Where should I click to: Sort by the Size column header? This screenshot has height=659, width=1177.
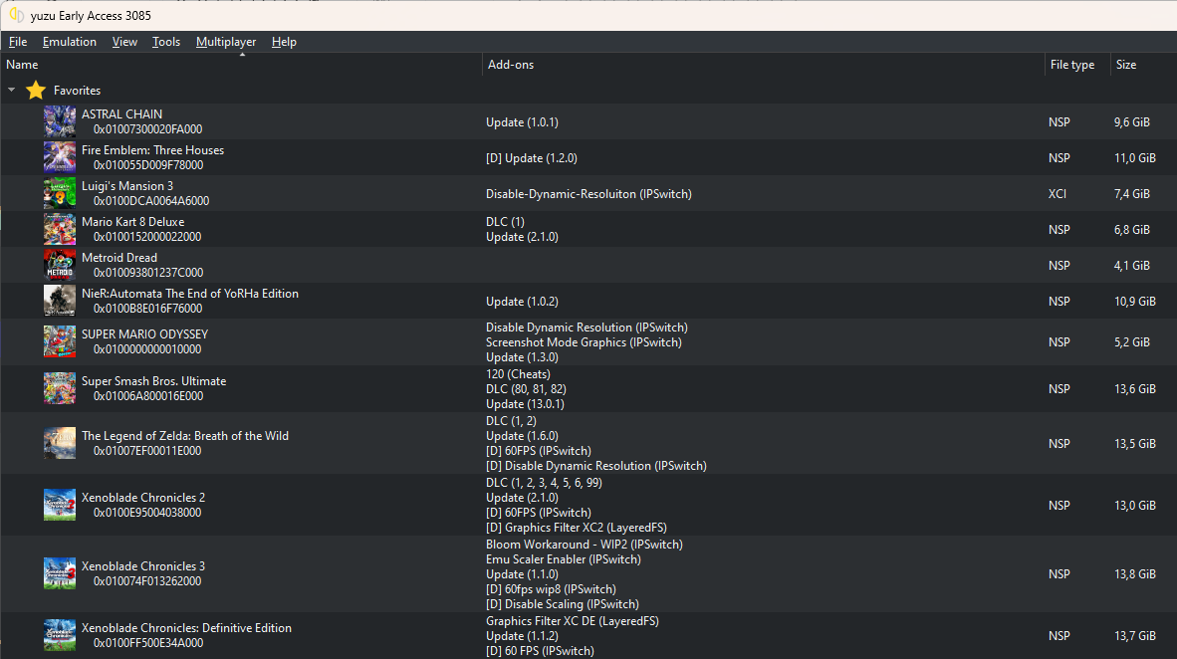click(x=1126, y=65)
